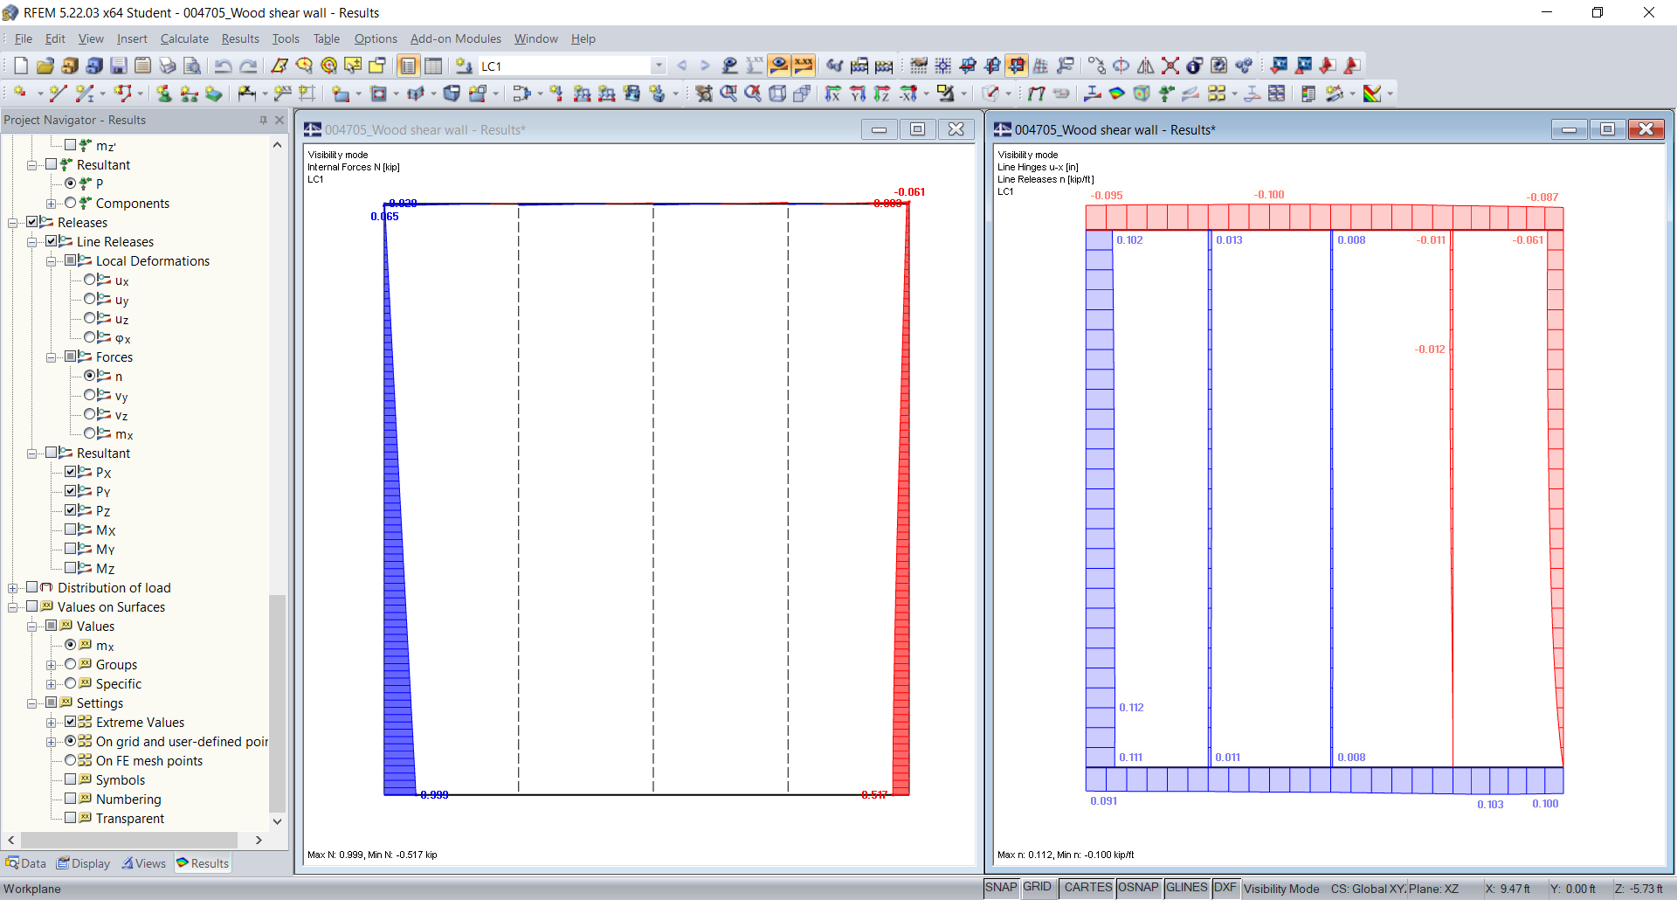Click the Undo icon
This screenshot has height=900, width=1677.
point(223,66)
